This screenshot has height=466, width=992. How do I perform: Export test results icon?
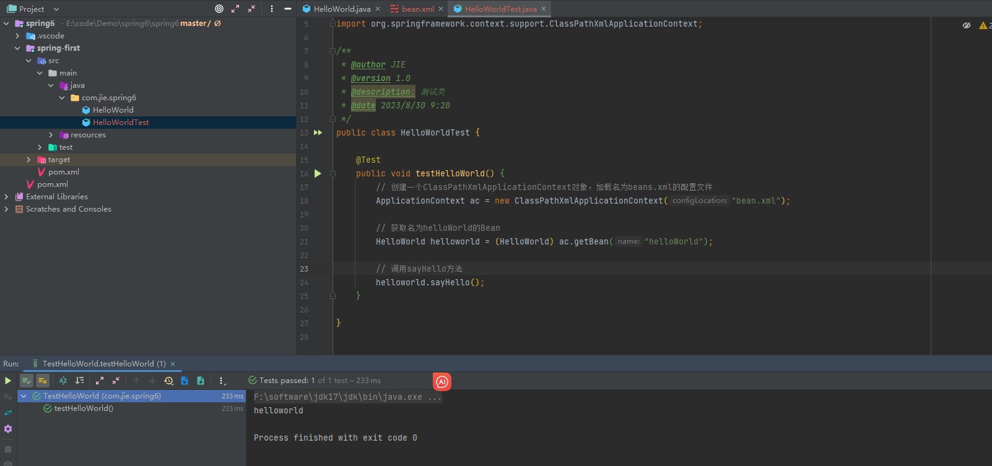[201, 381]
